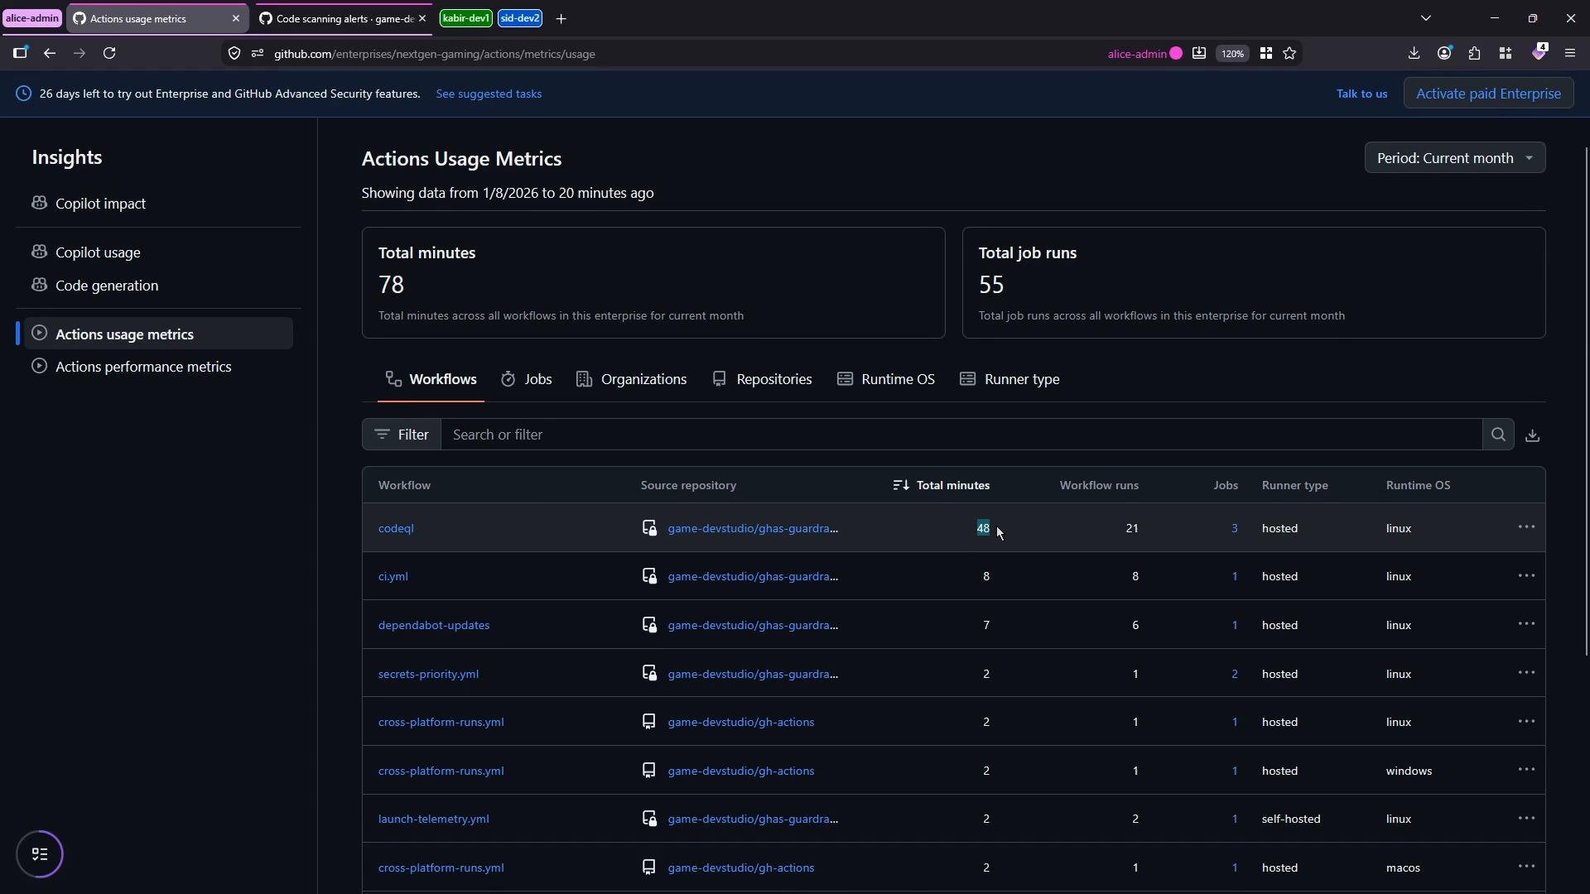This screenshot has height=894, width=1590.
Task: Sort by the Total minutes column header
Action: [942, 485]
